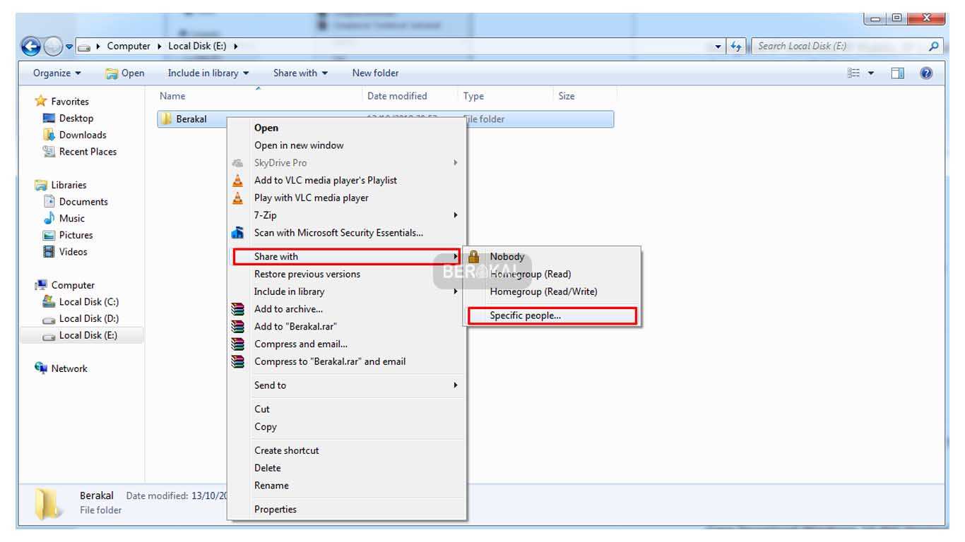Click the Open toolbar button
This screenshot has width=965, height=542.
click(125, 73)
